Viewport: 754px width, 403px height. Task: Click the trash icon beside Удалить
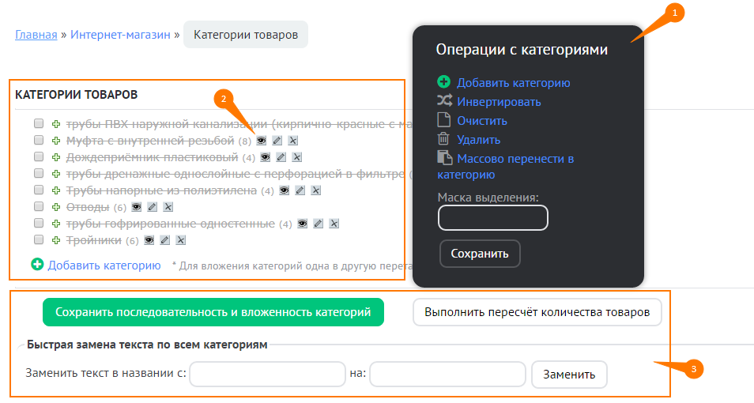(443, 139)
